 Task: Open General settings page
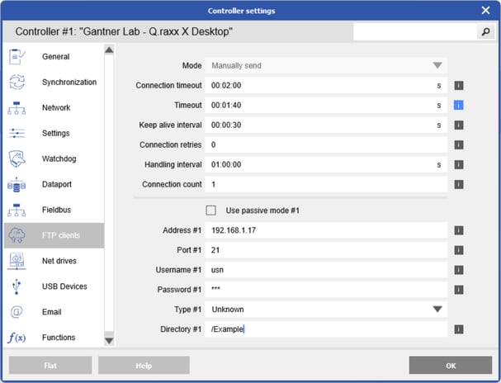[x=55, y=56]
